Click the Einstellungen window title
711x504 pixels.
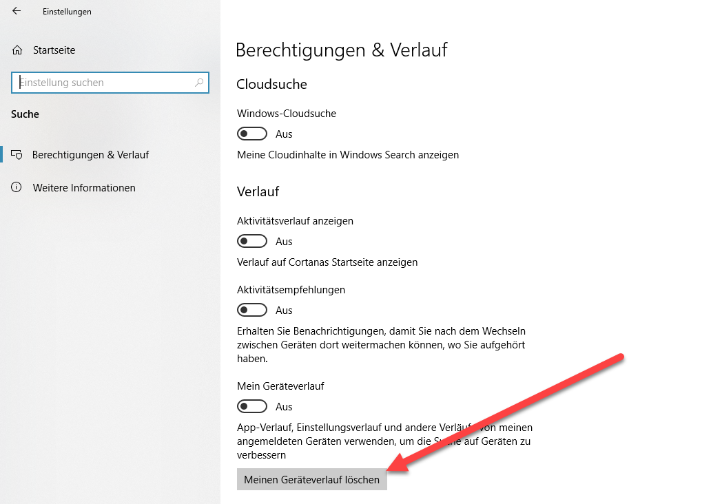pyautogui.click(x=67, y=12)
